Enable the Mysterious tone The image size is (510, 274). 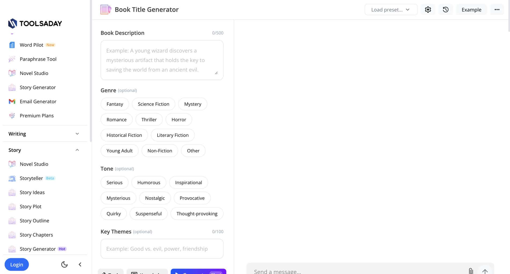[x=118, y=198]
